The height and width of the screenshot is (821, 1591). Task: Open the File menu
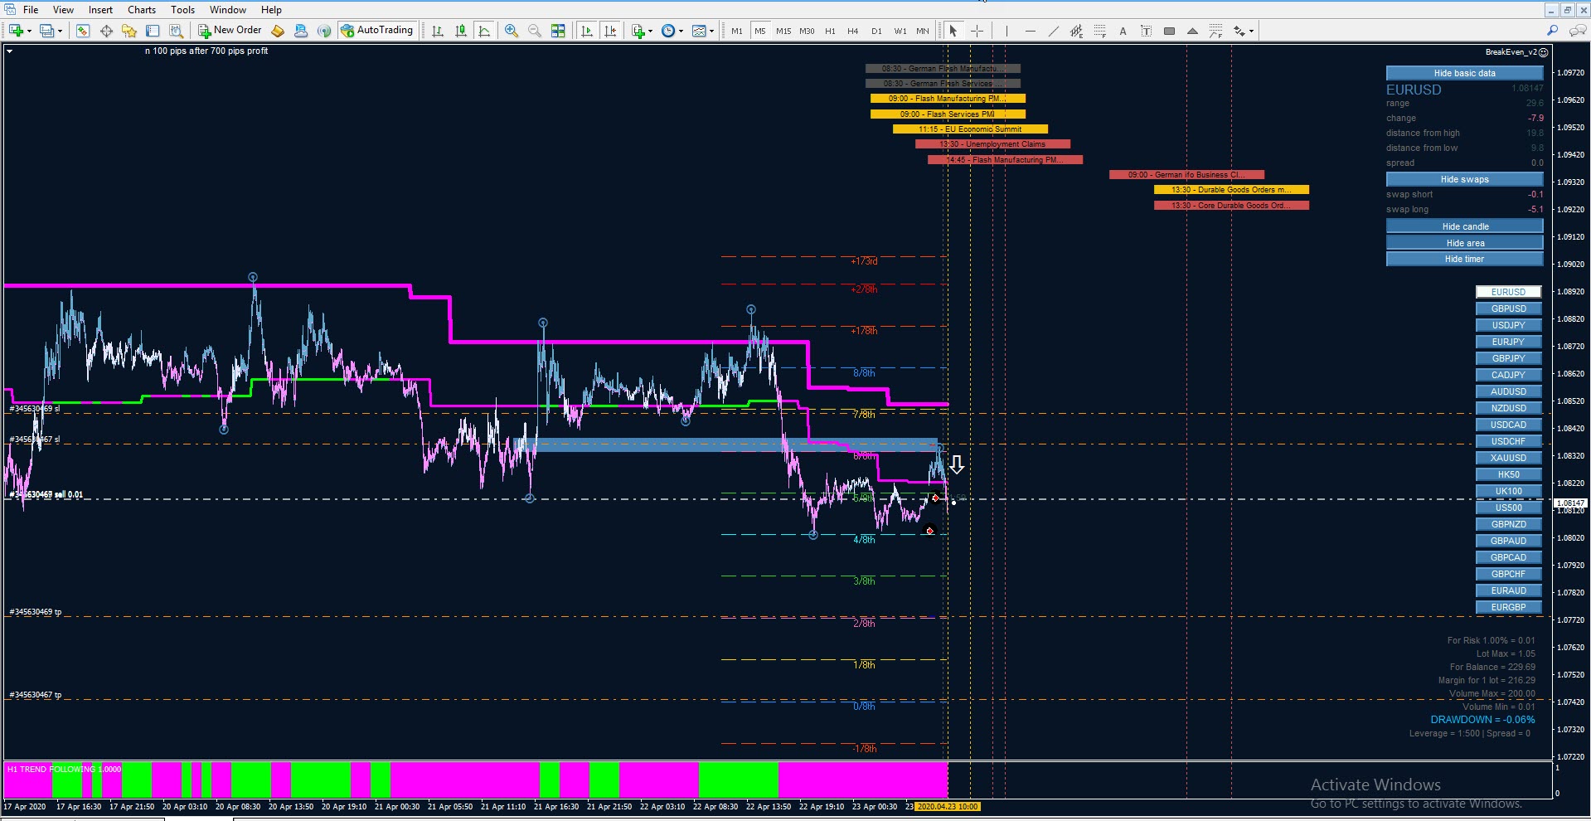(31, 10)
